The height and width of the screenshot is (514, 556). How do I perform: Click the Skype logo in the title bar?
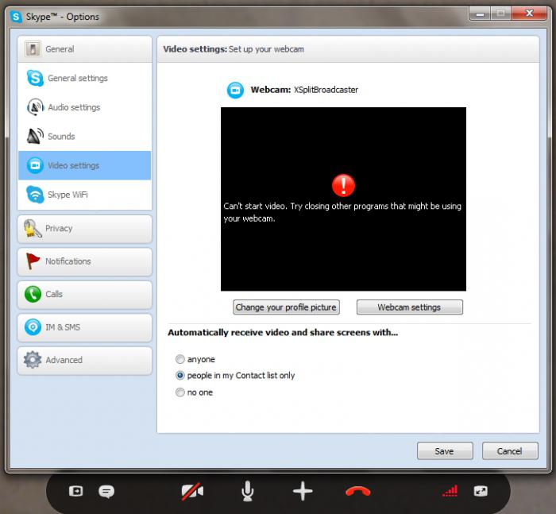[x=16, y=17]
